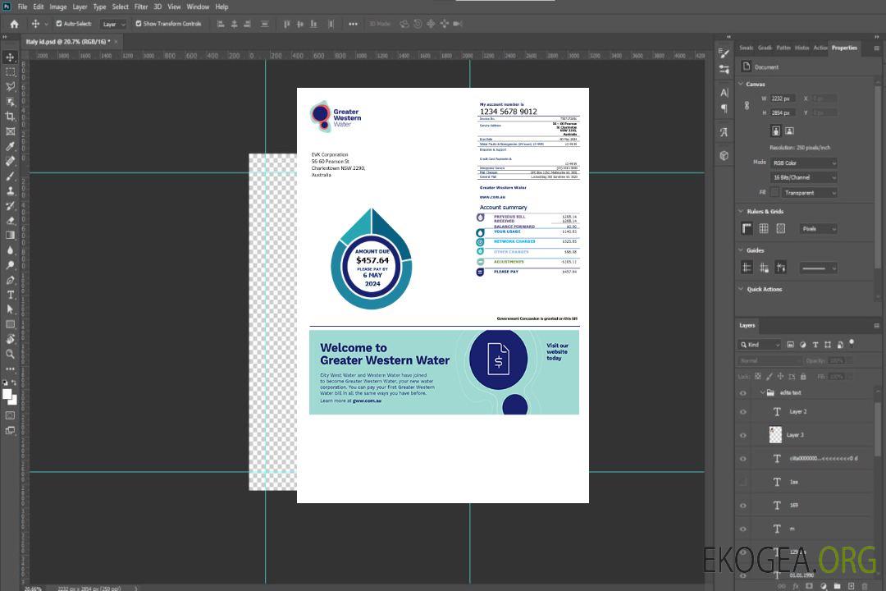Open the layer filter Kind dropdown
This screenshot has height=591, width=886.
[760, 345]
